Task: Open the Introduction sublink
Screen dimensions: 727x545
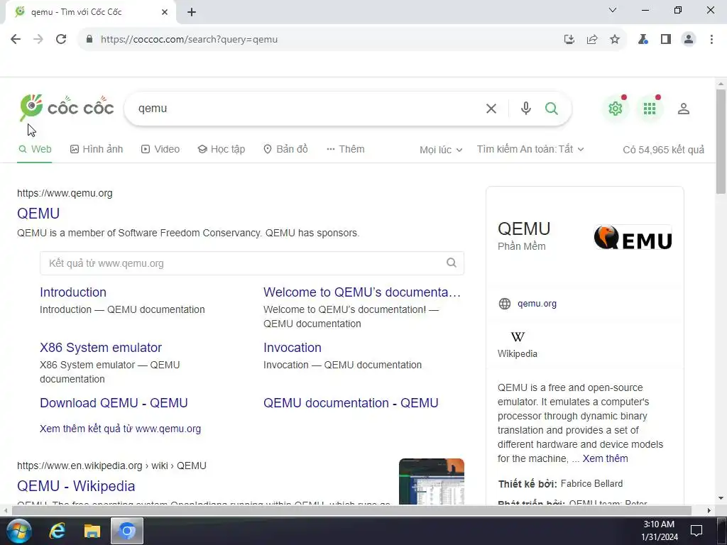Action: (73, 292)
